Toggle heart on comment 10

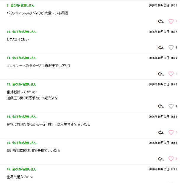coord(171,48)
